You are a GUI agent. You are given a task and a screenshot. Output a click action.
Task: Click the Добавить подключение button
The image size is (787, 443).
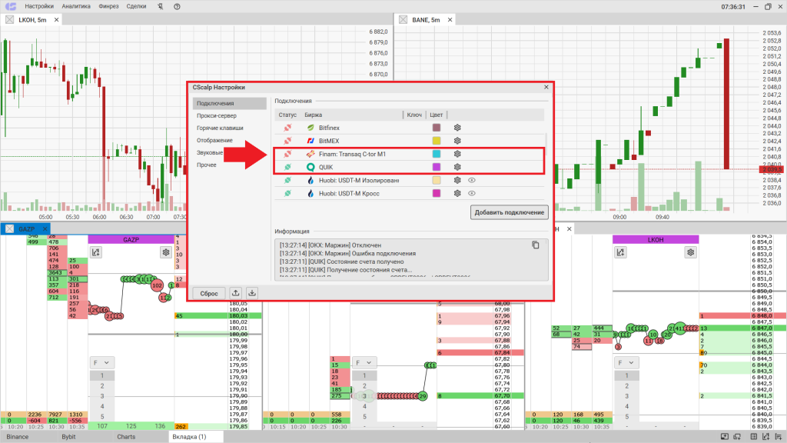coord(509,212)
